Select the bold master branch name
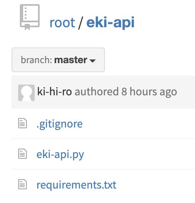195x203 pixels. pyautogui.click(x=71, y=60)
